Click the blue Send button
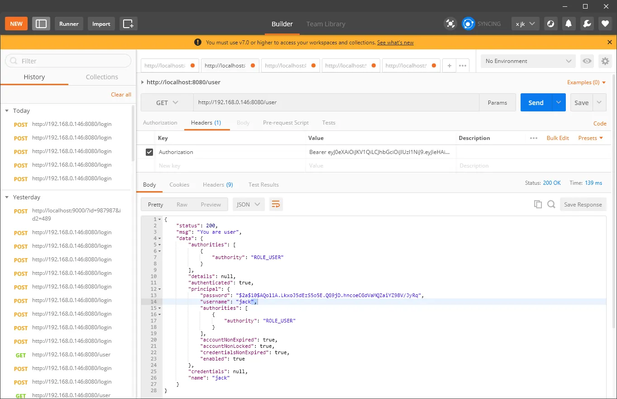This screenshot has height=399, width=617. tap(536, 103)
